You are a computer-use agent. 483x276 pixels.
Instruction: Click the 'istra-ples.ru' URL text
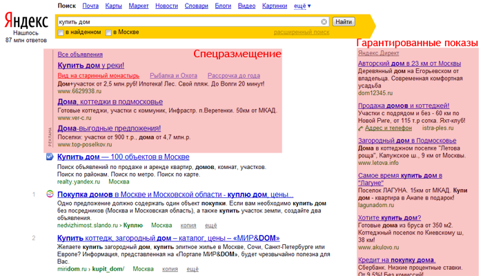(x=437, y=128)
